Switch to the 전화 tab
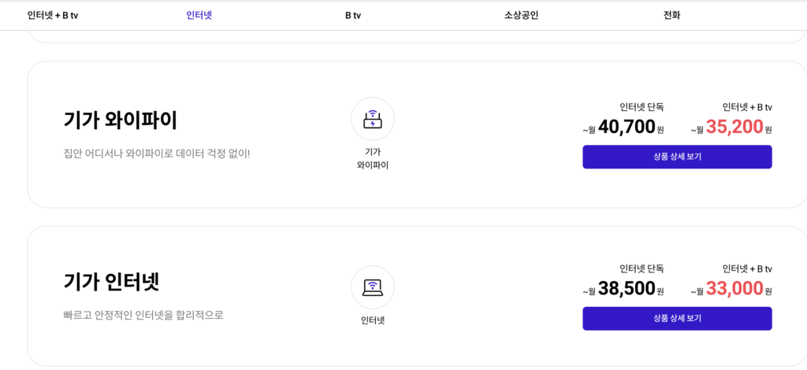The image size is (807, 370). coord(671,15)
